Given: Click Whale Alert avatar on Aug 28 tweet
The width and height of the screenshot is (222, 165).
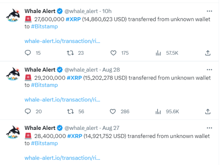Looking at the screenshot, I should (x=13, y=74).
